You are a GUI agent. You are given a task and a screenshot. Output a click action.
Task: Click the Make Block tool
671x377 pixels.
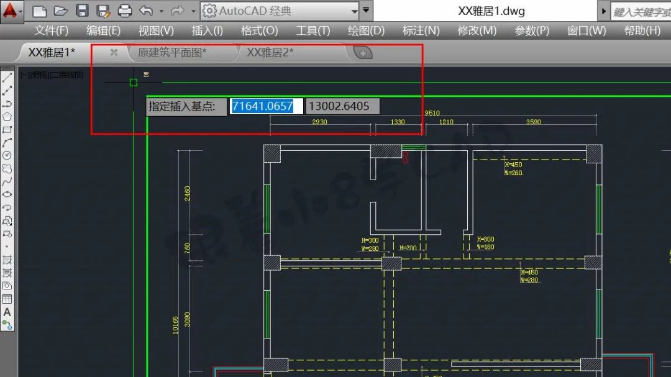[7, 234]
